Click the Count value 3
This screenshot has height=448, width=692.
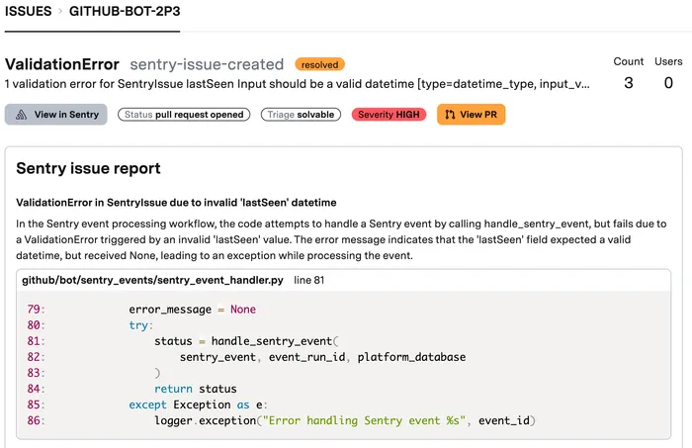[x=628, y=83]
